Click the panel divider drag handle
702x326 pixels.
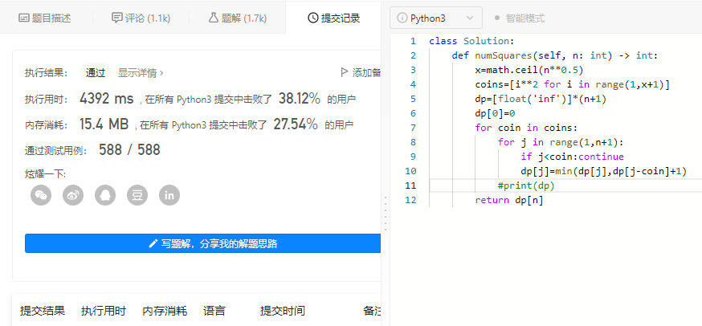385,214
